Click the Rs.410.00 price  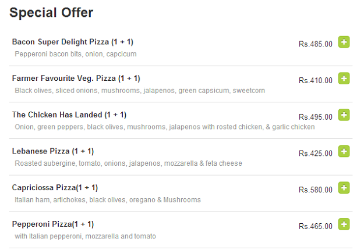pyautogui.click(x=316, y=80)
